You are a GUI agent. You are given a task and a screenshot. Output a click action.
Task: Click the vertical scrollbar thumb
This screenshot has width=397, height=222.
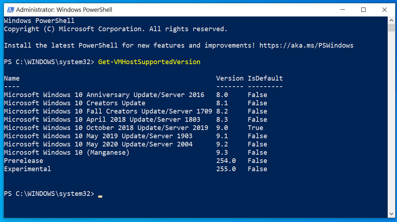[x=391, y=28]
